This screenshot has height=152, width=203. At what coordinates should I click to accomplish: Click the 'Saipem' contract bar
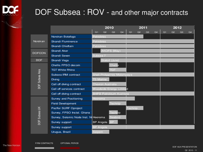pyautogui.click(x=101, y=132)
